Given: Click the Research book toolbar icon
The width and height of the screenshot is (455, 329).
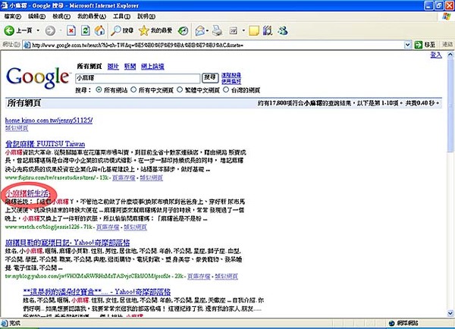Looking at the screenshot, I should tap(268, 30).
